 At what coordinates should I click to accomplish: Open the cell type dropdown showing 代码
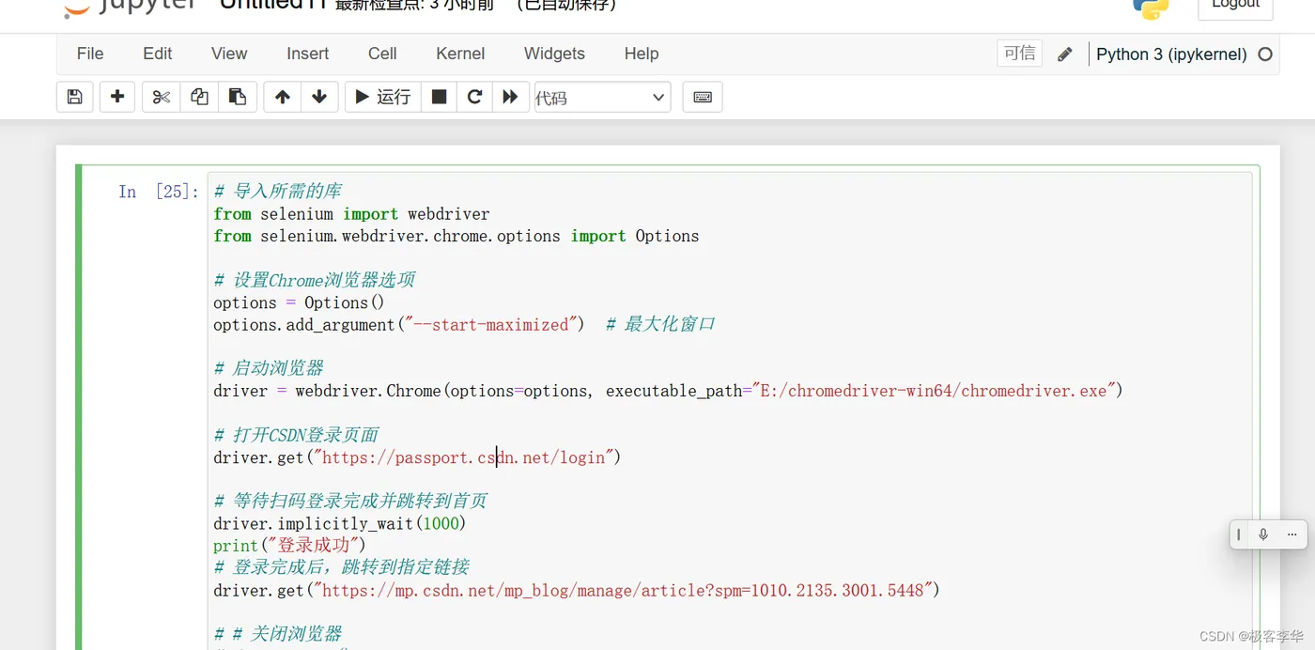point(601,97)
